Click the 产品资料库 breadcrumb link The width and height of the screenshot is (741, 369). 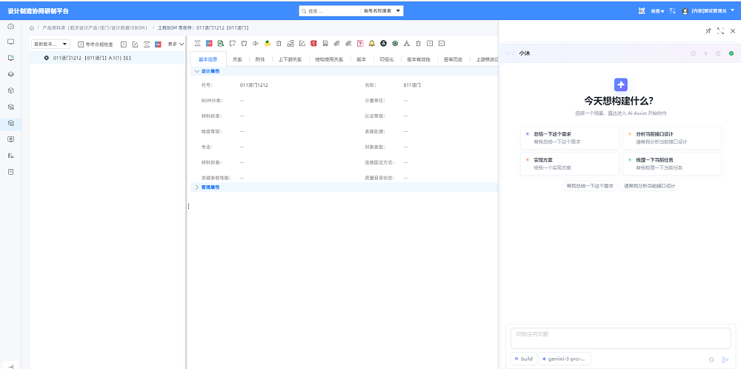click(93, 28)
